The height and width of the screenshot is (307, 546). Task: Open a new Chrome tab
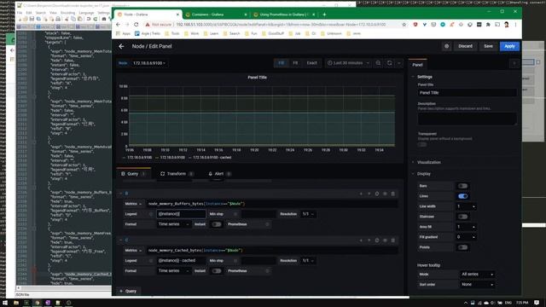324,14
